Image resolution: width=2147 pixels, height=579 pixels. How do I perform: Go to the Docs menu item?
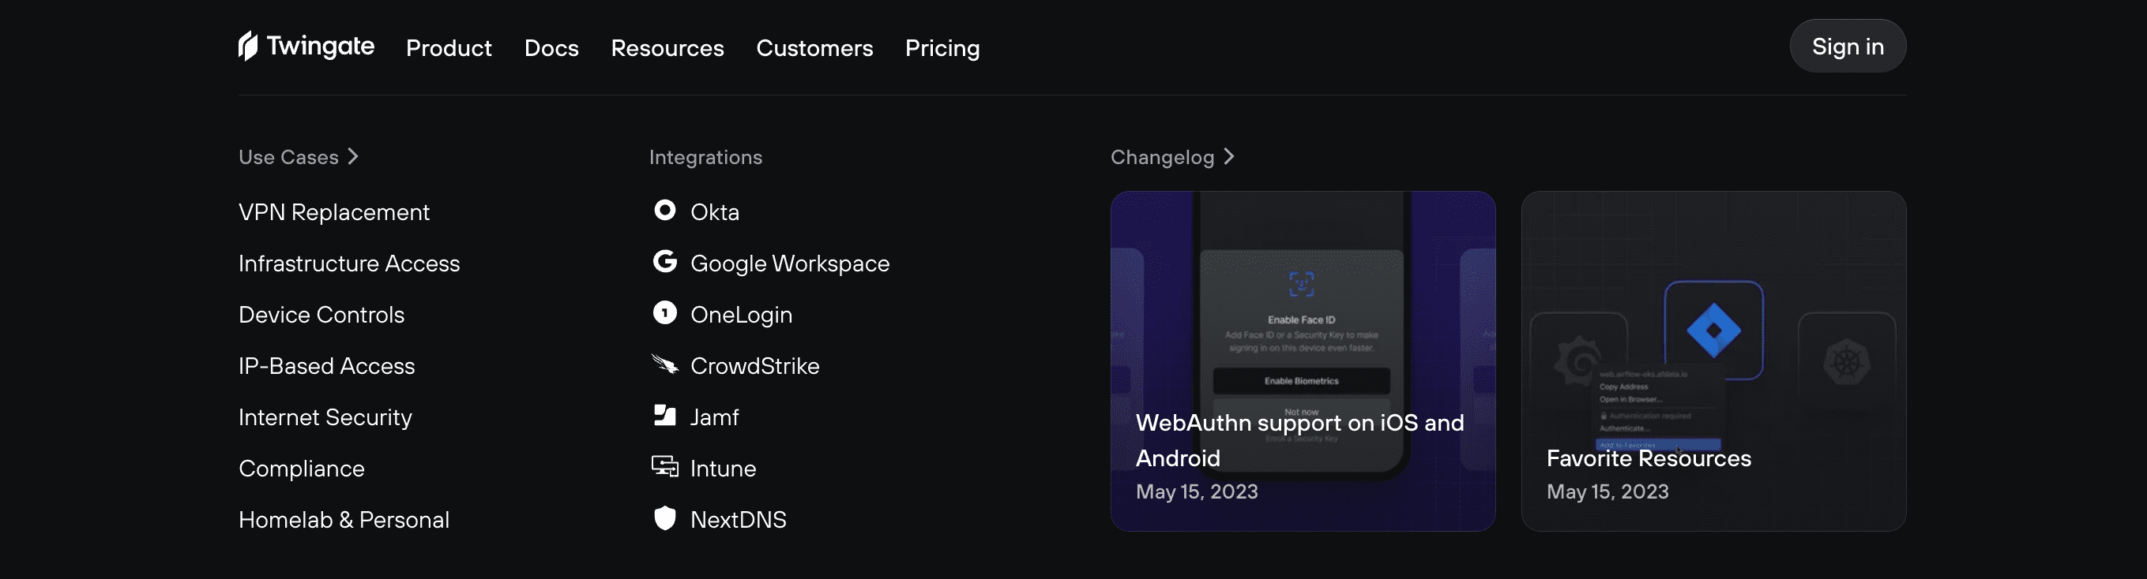[x=551, y=48]
